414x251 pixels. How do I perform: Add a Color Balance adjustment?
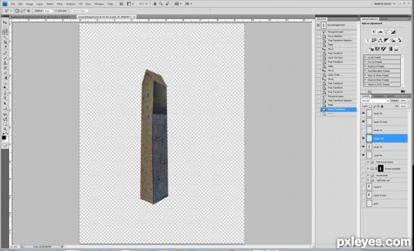coord(380,41)
